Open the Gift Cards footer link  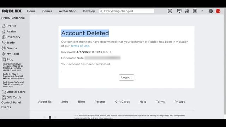coord(123,102)
